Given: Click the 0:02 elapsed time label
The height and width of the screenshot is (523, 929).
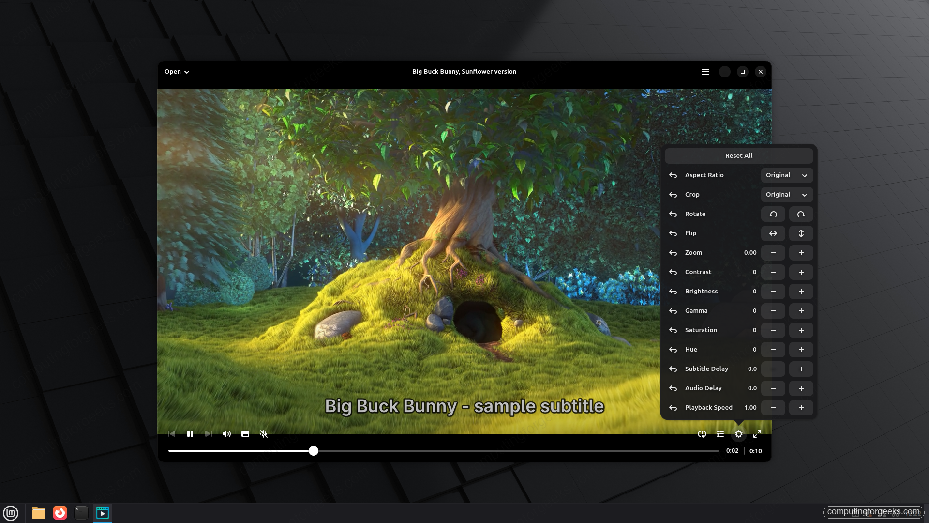Looking at the screenshot, I should [x=732, y=451].
